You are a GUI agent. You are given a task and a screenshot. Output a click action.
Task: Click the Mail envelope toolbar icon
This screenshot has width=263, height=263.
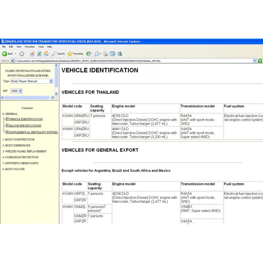(x=97, y=53)
